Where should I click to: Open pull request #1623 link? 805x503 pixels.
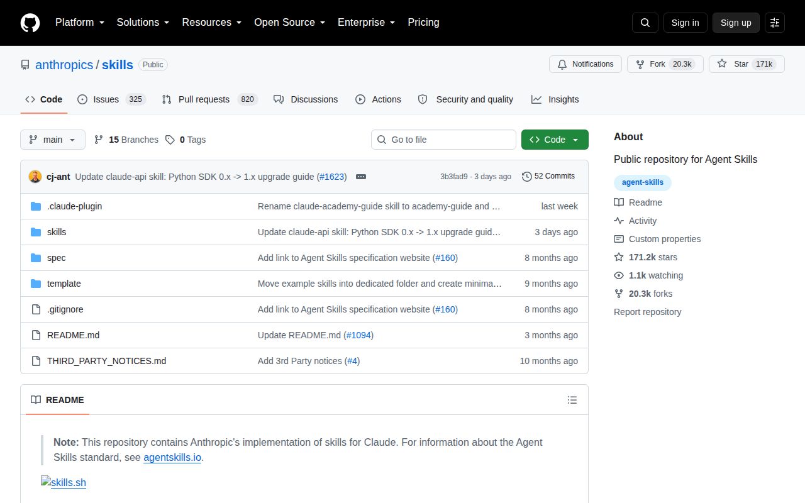(332, 177)
